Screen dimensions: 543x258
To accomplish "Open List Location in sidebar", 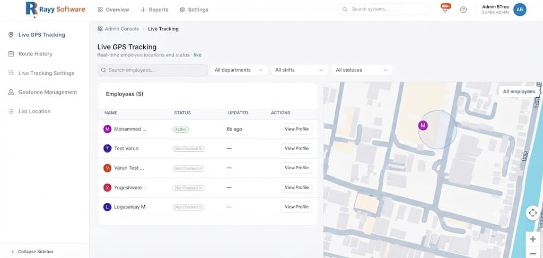I will pyautogui.click(x=34, y=111).
